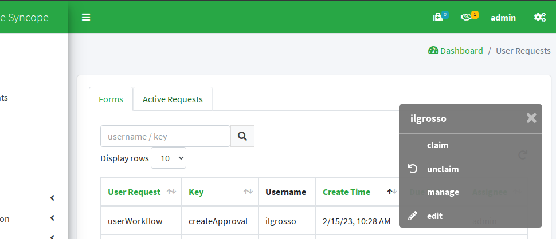Viewport: 556px width, 239px height.
Task: Go to the Dashboard breadcrumb link
Action: 461,50
